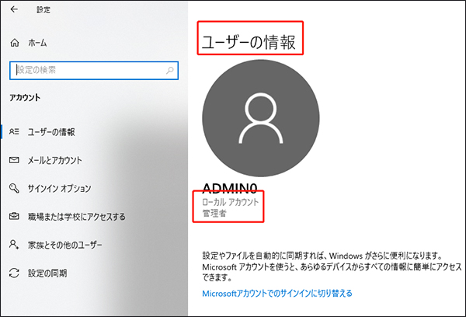This screenshot has width=466, height=317.
Task: Click the user profile avatar picture
Action: pos(261,118)
